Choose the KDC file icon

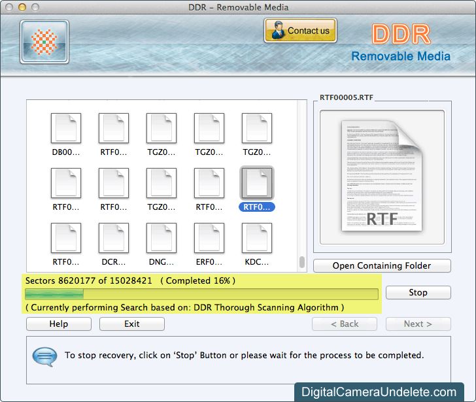(257, 238)
